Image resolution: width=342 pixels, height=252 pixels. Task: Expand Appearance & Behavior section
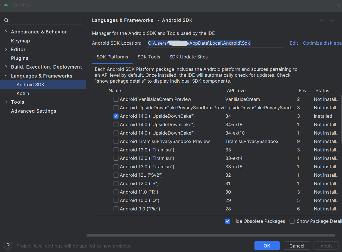(6, 32)
